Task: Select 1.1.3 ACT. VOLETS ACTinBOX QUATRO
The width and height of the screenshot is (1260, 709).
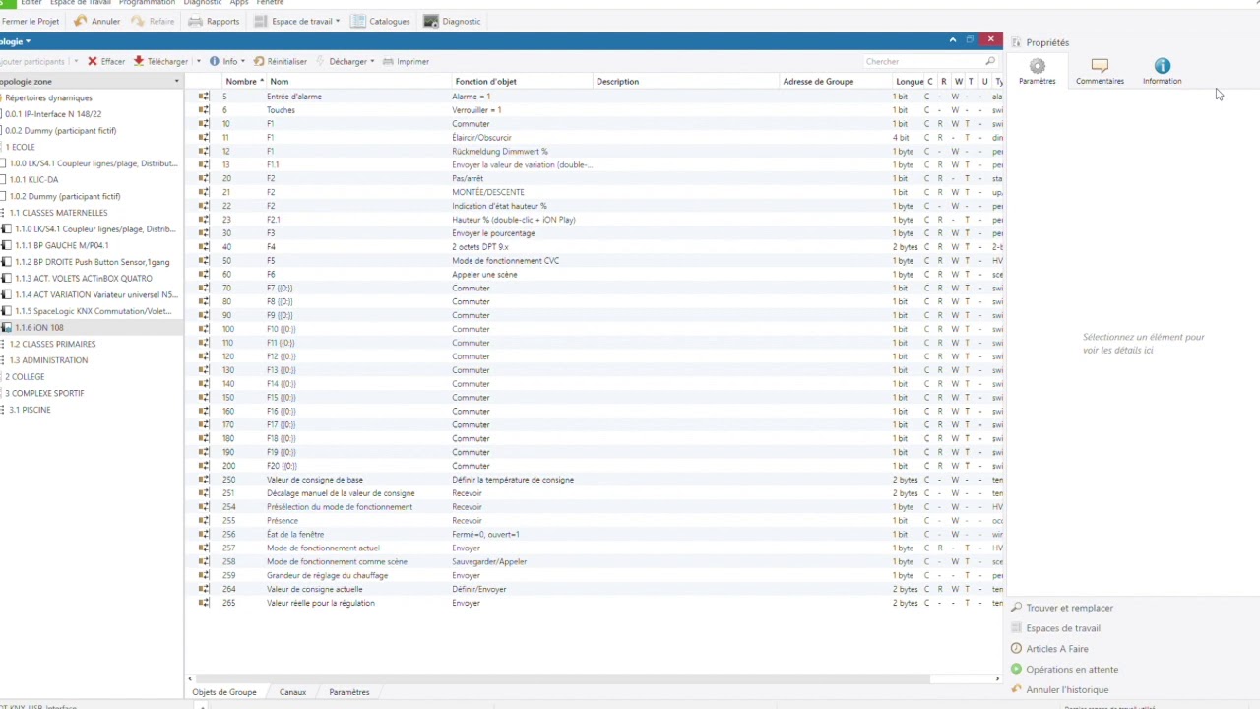Action: coord(84,279)
